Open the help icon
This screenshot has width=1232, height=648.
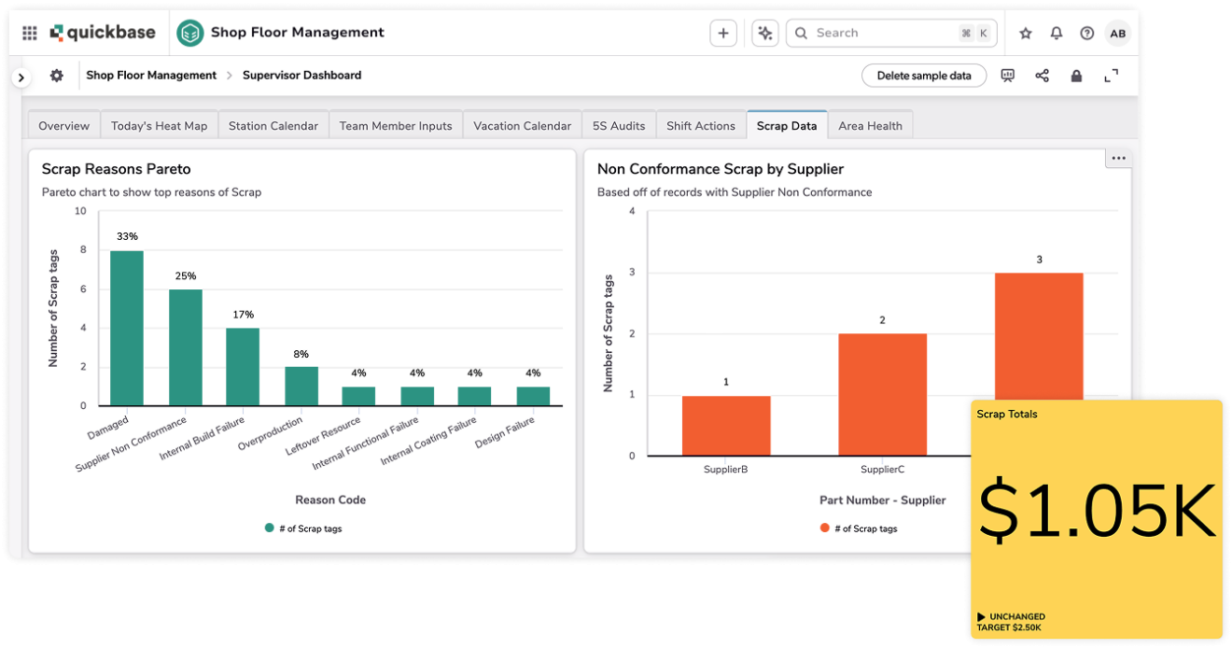coord(1086,32)
